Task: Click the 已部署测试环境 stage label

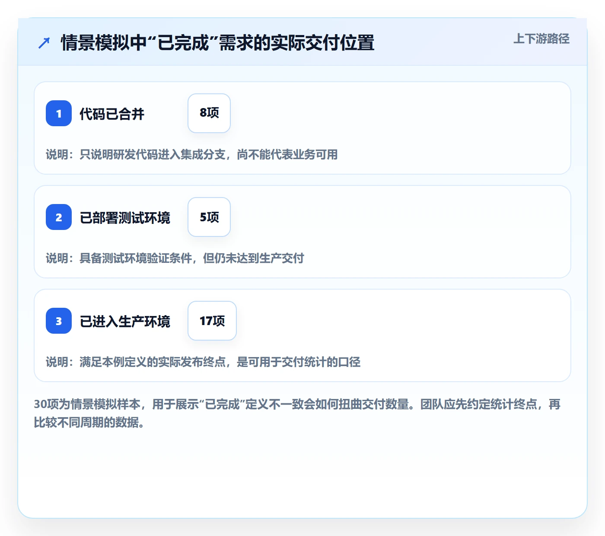Action: coord(125,217)
